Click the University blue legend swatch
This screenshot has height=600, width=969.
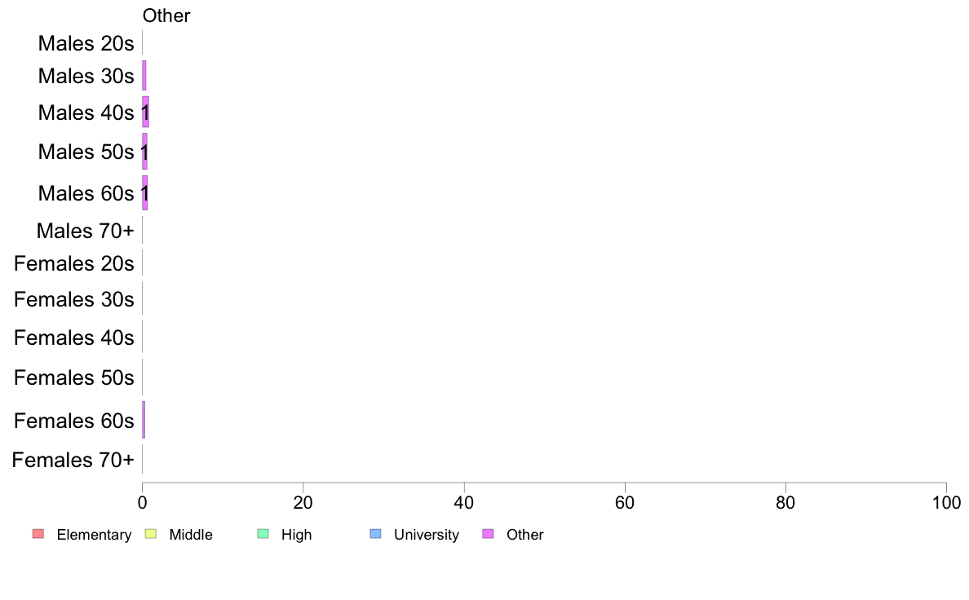click(376, 534)
